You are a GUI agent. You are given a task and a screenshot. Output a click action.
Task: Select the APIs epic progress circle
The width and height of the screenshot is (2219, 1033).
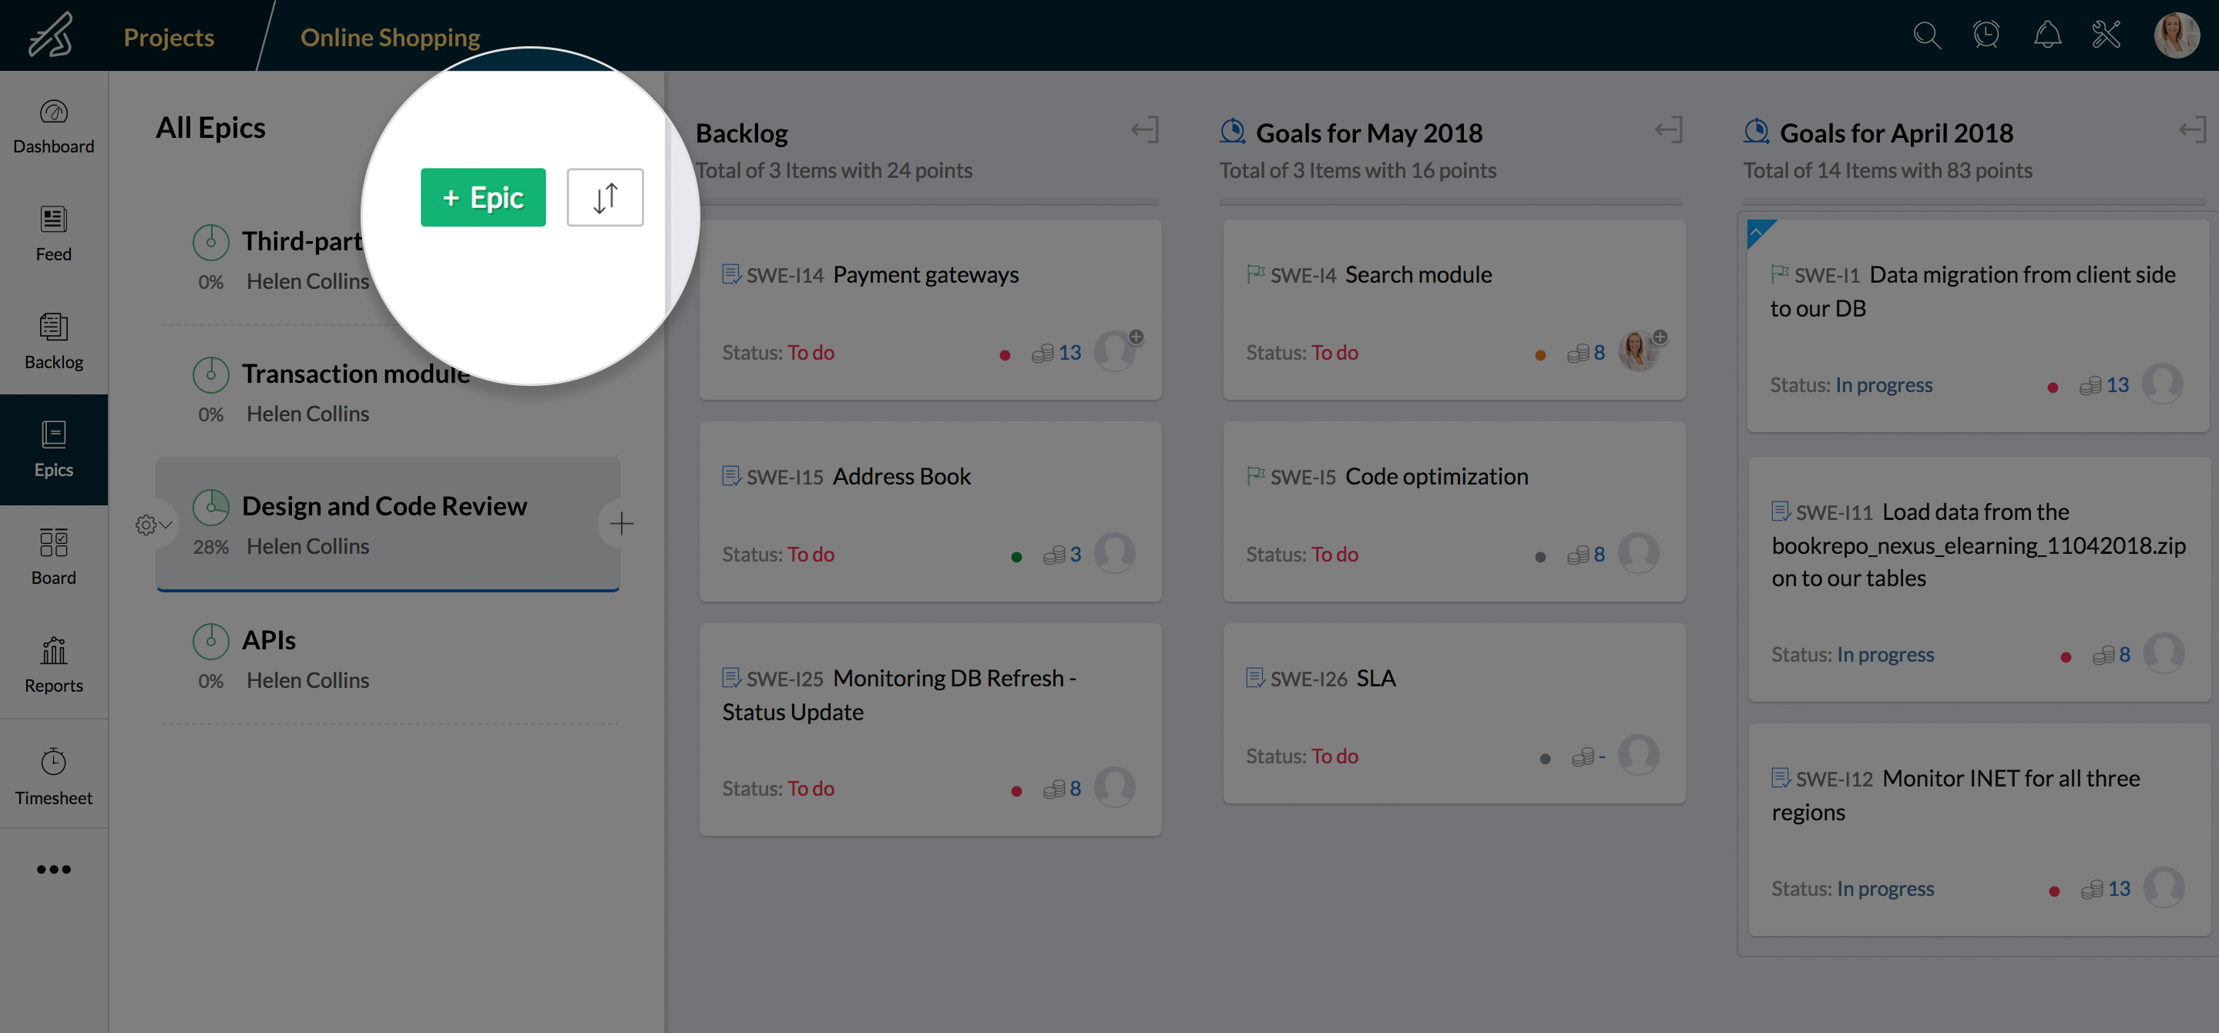[x=210, y=641]
